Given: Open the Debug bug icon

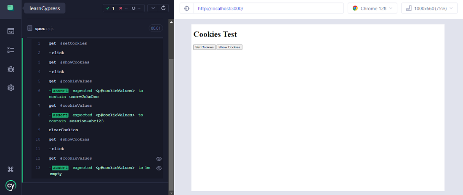Looking at the screenshot, I should [11, 69].
